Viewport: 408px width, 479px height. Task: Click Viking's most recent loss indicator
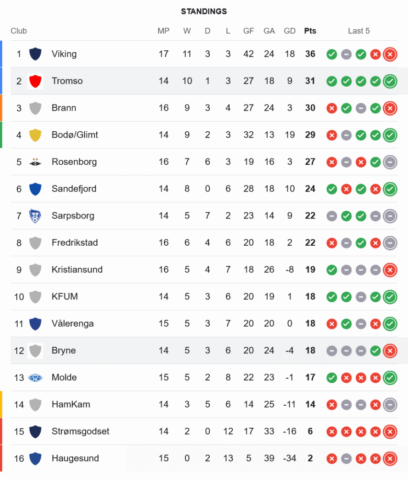click(390, 54)
